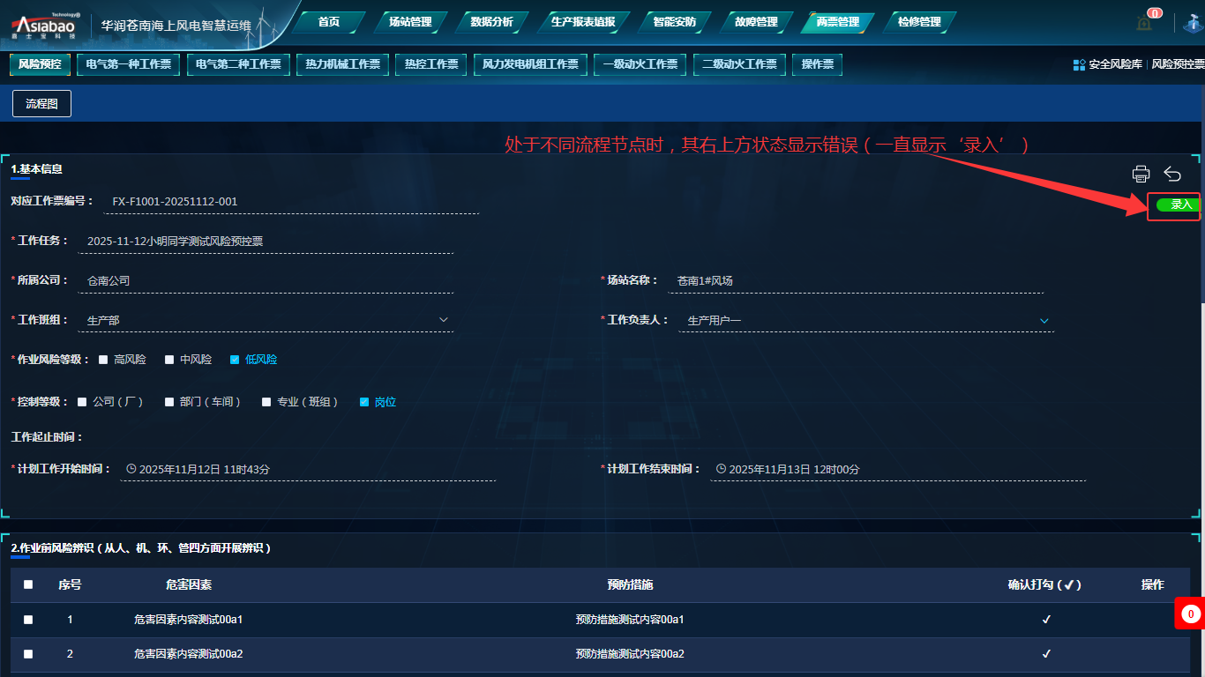
Task: Select the row 1 checkbox in hazard table
Action: [x=28, y=620]
